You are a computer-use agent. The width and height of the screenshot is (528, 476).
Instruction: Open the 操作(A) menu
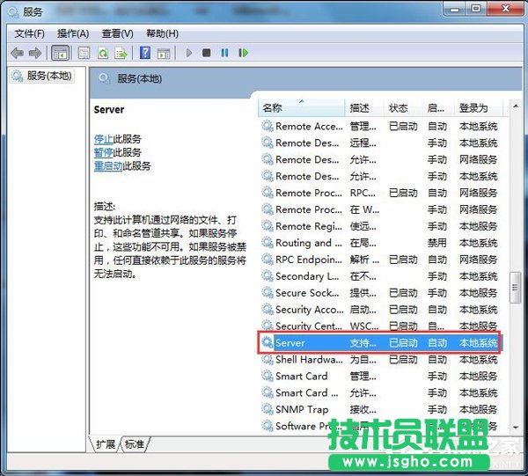(73, 33)
